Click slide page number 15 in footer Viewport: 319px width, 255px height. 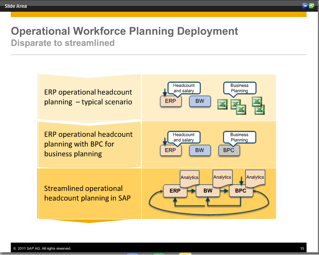pyautogui.click(x=302, y=248)
